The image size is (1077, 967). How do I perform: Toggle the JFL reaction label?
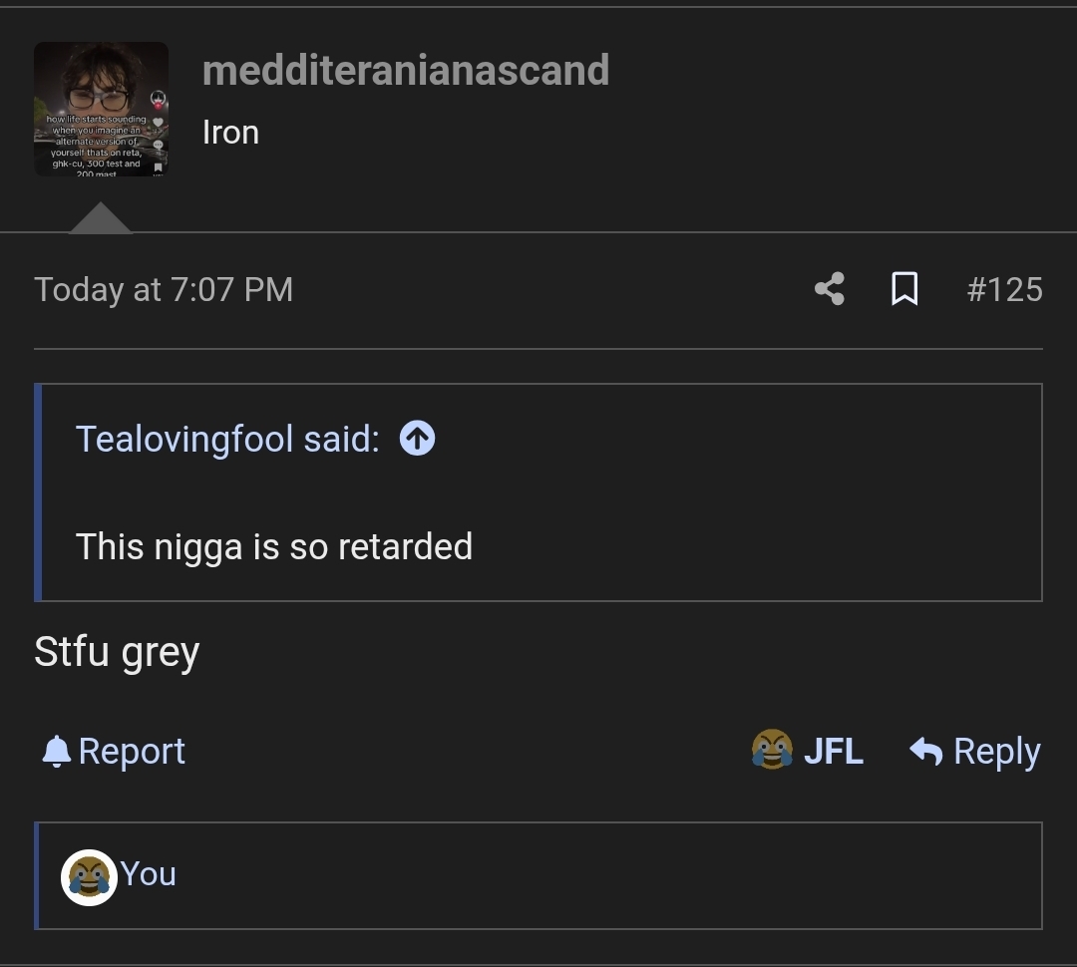(x=834, y=751)
